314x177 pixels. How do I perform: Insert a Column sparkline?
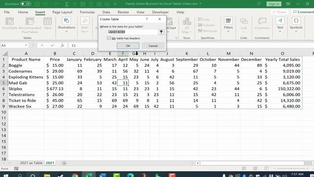[207, 25]
